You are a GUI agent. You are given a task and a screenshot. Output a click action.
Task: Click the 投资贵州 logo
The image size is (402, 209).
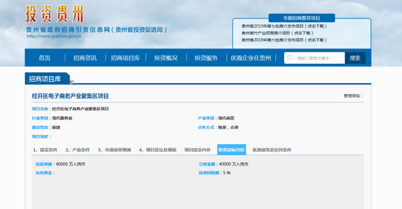54,14
